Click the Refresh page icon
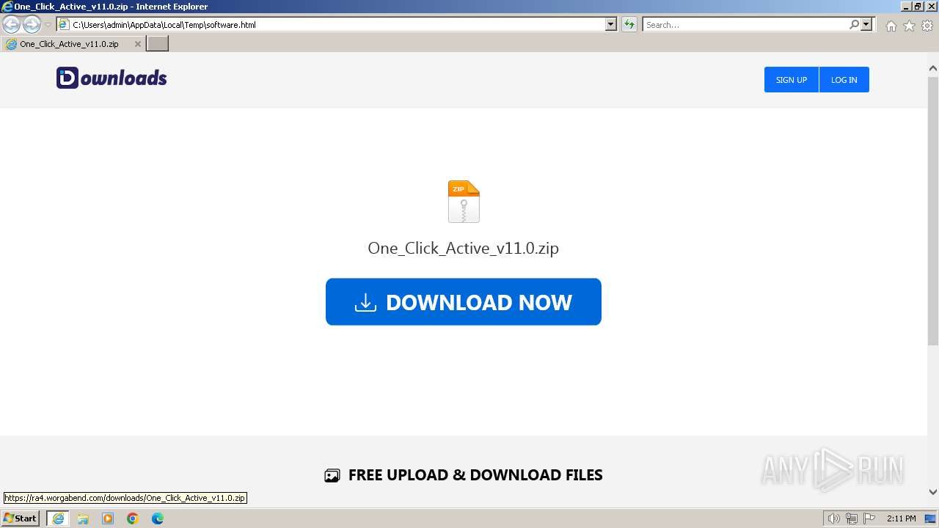 (629, 25)
